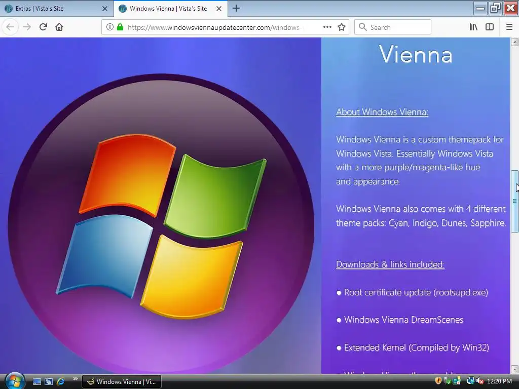Click 'Windows Vienna DreamScenes' item
The width and height of the screenshot is (519, 389).
pos(403,320)
